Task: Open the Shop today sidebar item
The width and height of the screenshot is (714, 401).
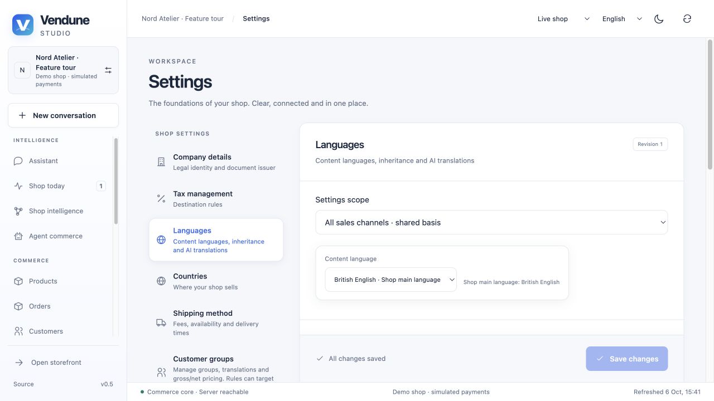Action: [60, 186]
